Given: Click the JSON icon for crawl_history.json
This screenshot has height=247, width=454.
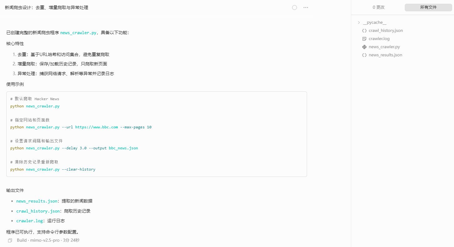Looking at the screenshot, I should (x=364, y=31).
